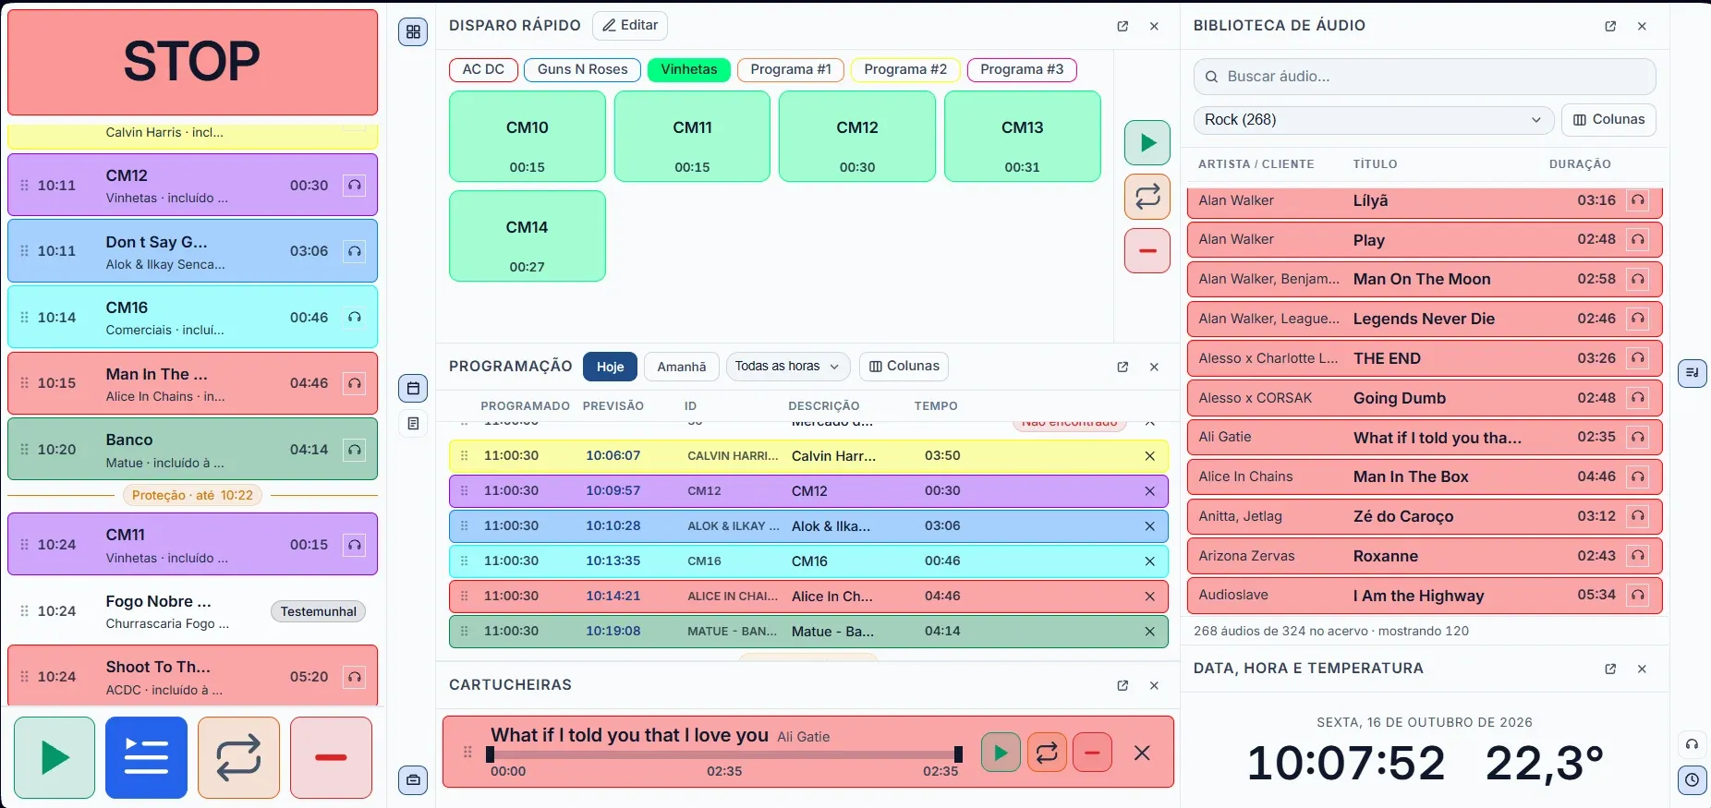Viewport: 1711px width, 808px height.
Task: Select I Am the Highway library row
Action: (x=1425, y=596)
